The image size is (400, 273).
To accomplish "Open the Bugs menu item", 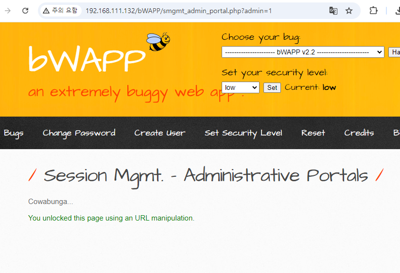I will pyautogui.click(x=14, y=133).
